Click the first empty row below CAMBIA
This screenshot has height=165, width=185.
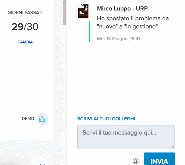pyautogui.click(x=27, y=65)
